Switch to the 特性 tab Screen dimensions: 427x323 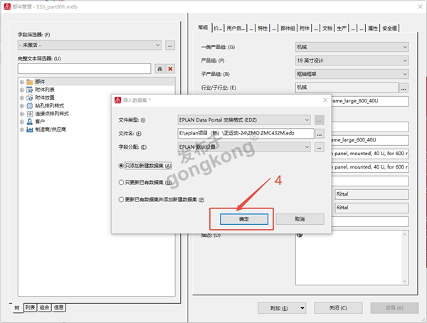263,28
